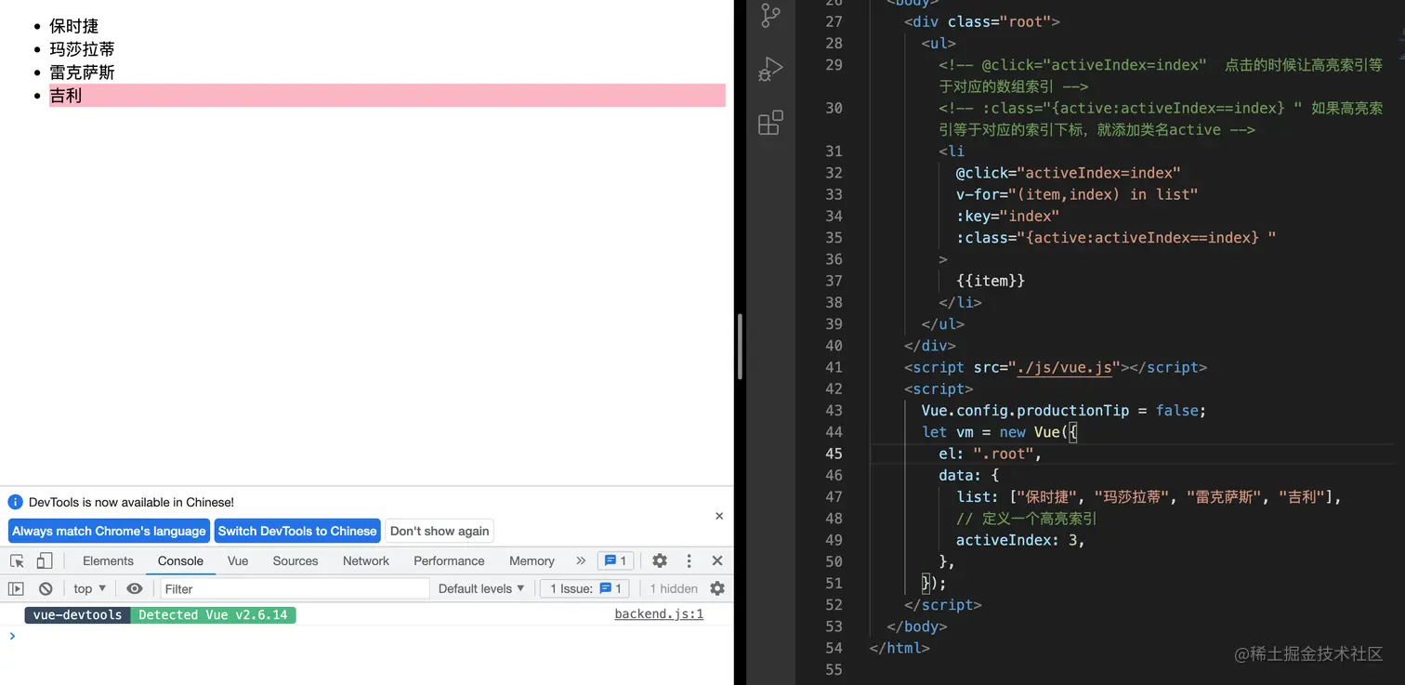Image resolution: width=1405 pixels, height=685 pixels.
Task: Open the Network tab
Action: (x=366, y=560)
